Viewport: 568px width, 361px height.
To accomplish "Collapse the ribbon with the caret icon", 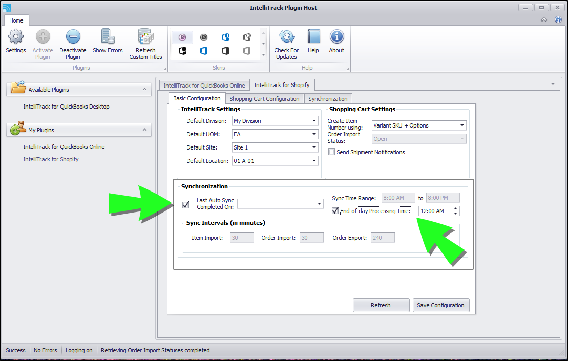I will (x=544, y=19).
